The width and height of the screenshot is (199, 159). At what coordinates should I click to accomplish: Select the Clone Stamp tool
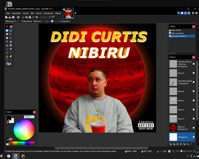(7, 56)
